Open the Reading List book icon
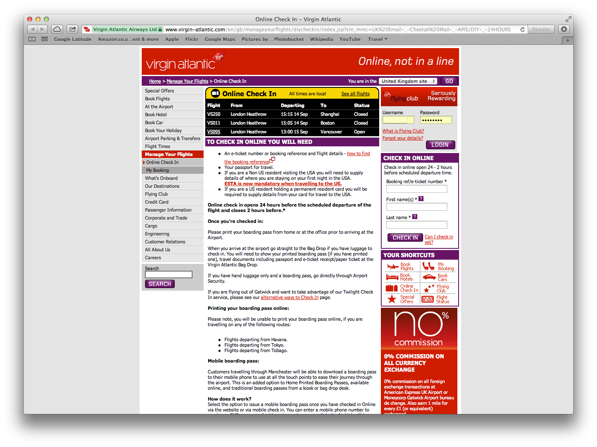This screenshot has width=597, height=447. click(x=32, y=39)
